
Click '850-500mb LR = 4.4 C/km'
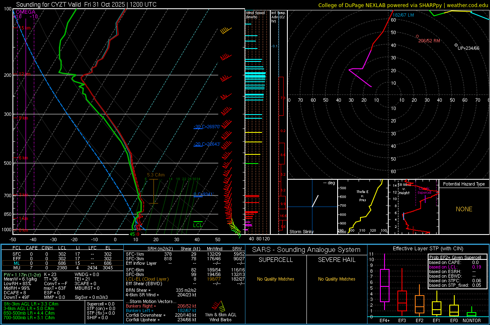coord(29,313)
